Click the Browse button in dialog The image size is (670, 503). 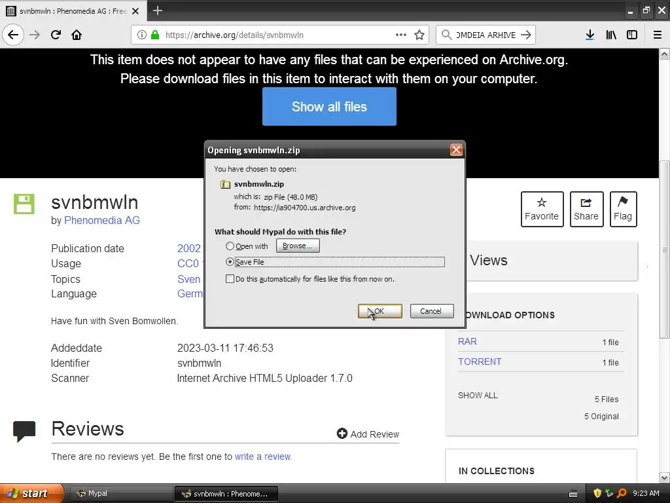click(x=298, y=246)
